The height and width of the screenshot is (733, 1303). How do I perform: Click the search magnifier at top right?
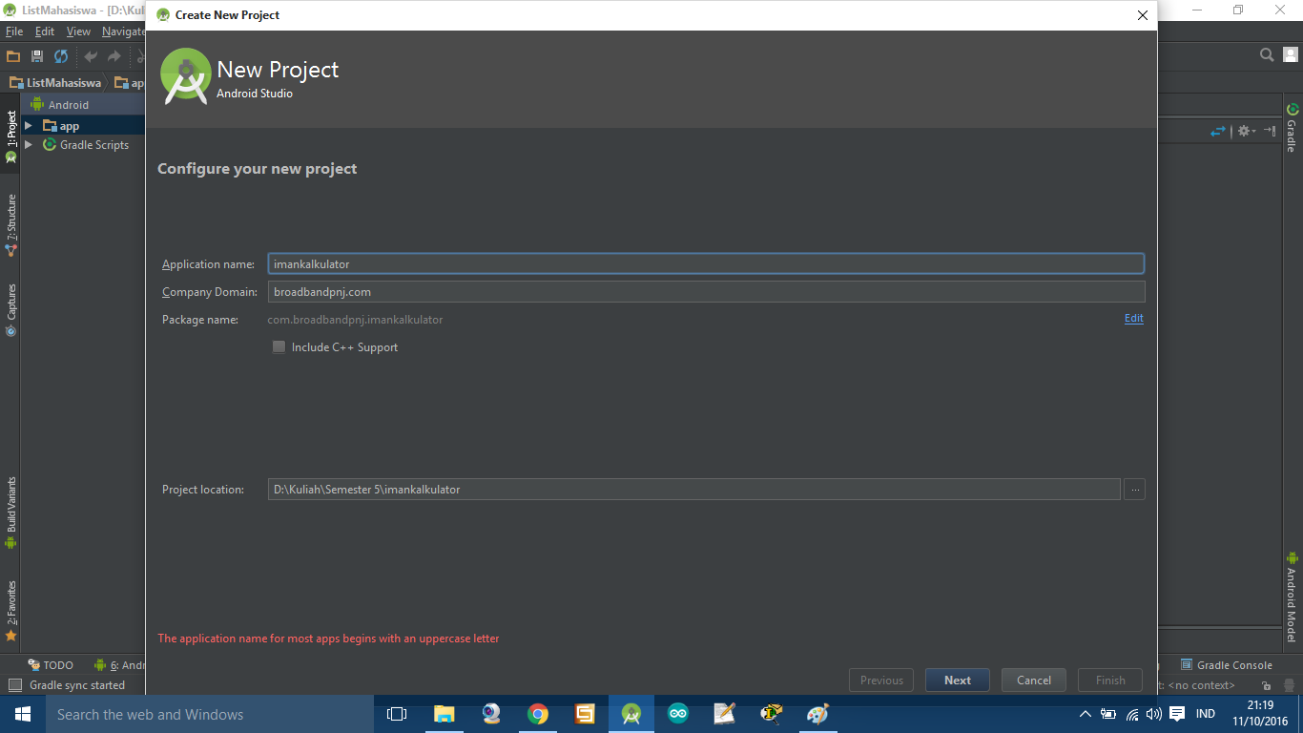[1267, 55]
